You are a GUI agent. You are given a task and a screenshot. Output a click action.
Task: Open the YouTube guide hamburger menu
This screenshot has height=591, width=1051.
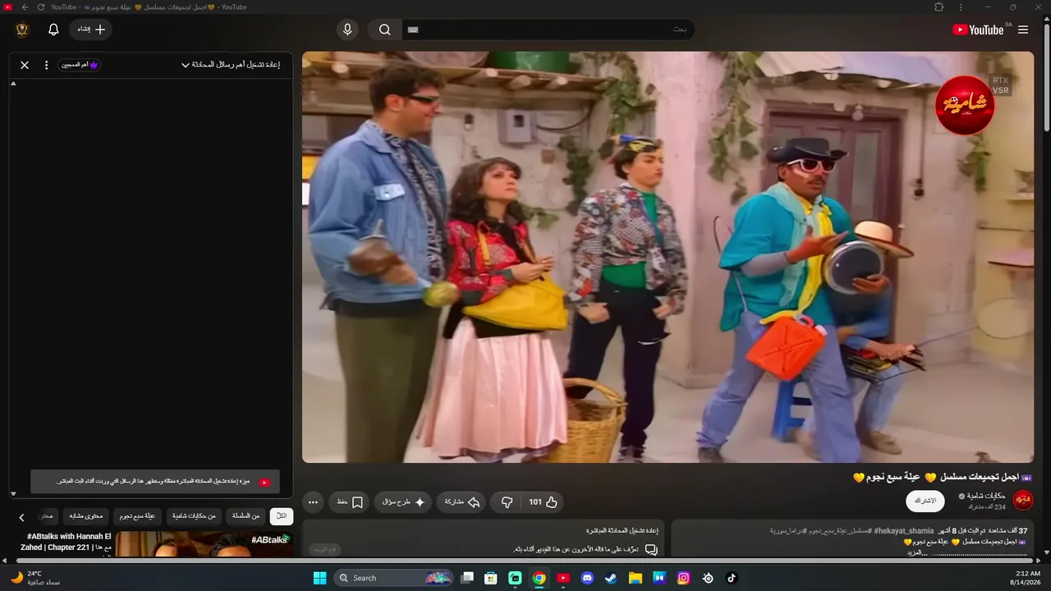tap(1023, 30)
